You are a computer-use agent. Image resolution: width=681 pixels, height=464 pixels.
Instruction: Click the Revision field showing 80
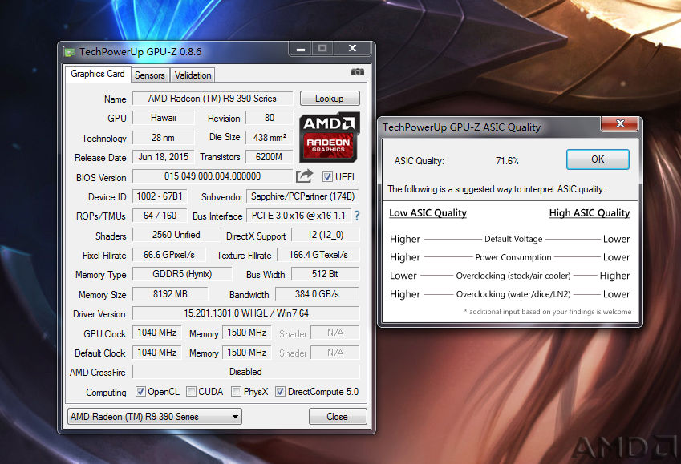[x=270, y=118]
